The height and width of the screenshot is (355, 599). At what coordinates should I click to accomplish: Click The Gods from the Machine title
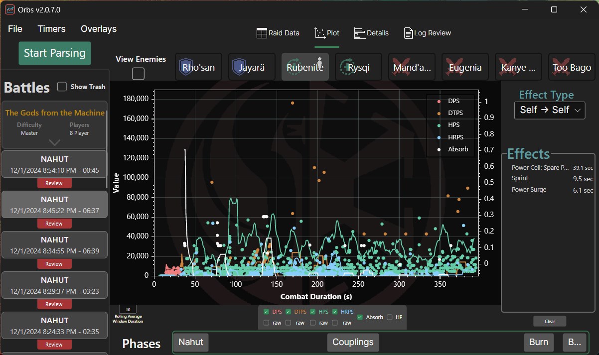coord(55,113)
